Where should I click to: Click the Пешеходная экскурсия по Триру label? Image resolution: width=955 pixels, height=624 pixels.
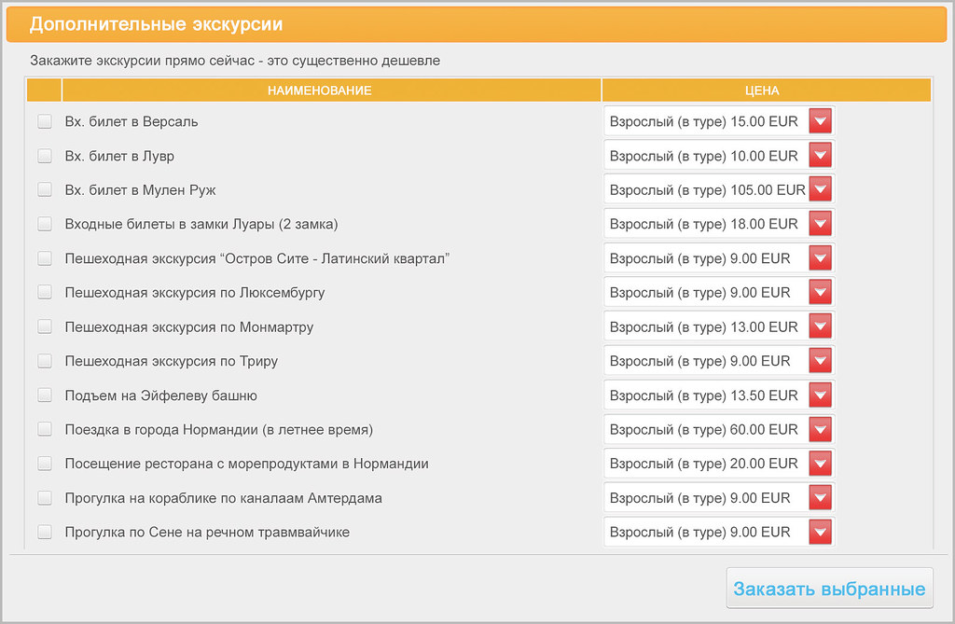click(x=172, y=361)
